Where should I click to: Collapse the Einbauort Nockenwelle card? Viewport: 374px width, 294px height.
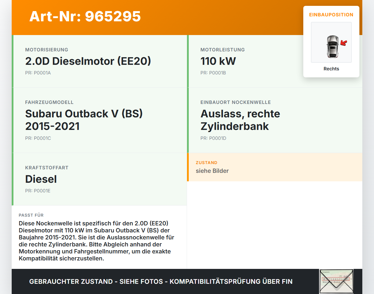pyautogui.click(x=275, y=120)
